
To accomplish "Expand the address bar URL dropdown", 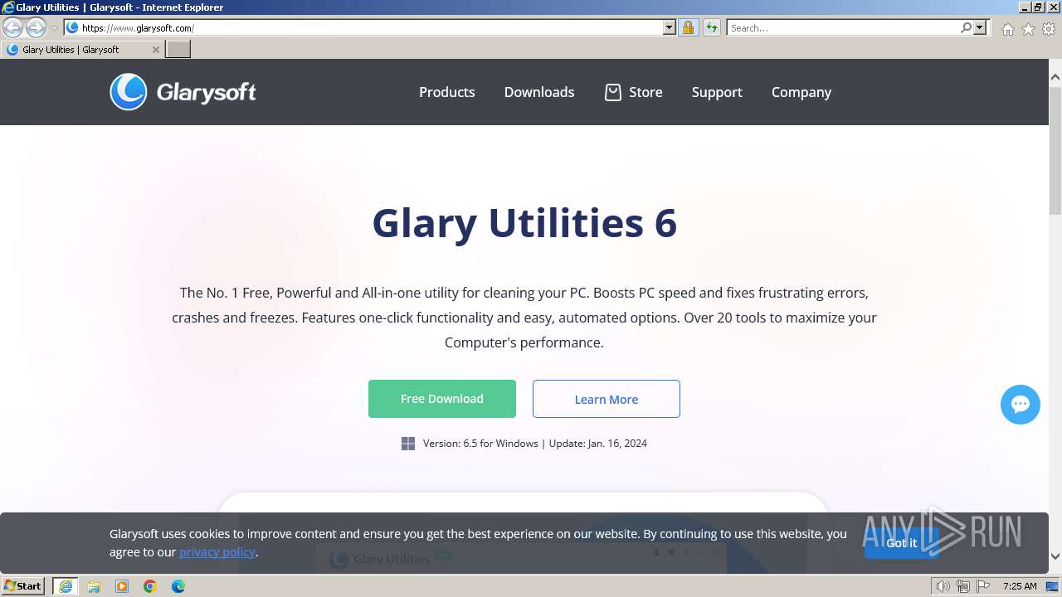I will click(x=670, y=28).
